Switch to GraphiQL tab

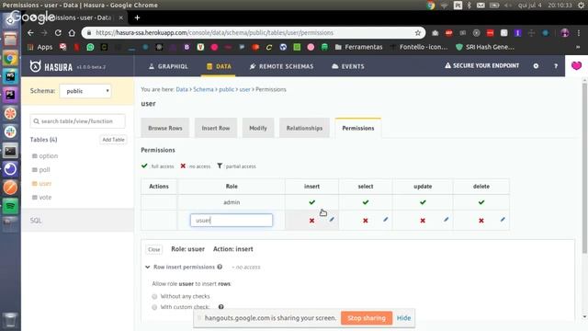point(168,66)
